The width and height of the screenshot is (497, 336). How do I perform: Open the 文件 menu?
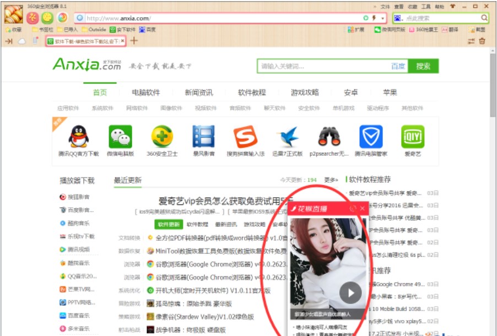386,7
